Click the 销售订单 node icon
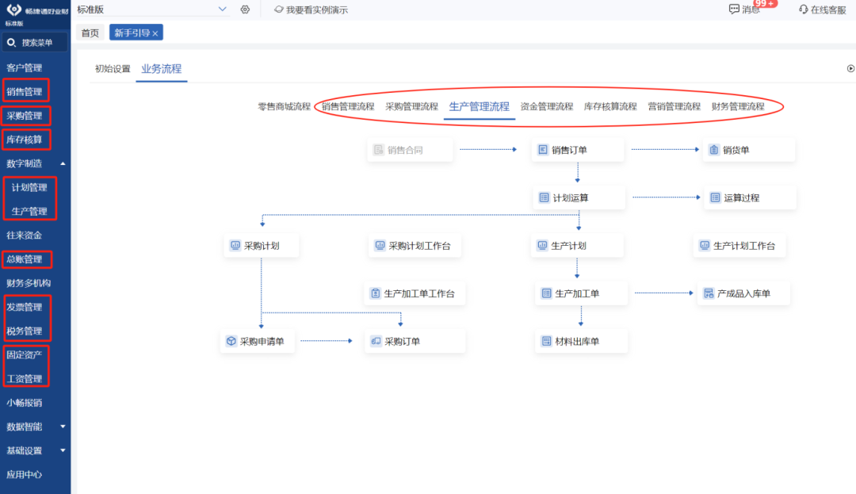Viewport: 856px width, 494px height. [x=543, y=150]
